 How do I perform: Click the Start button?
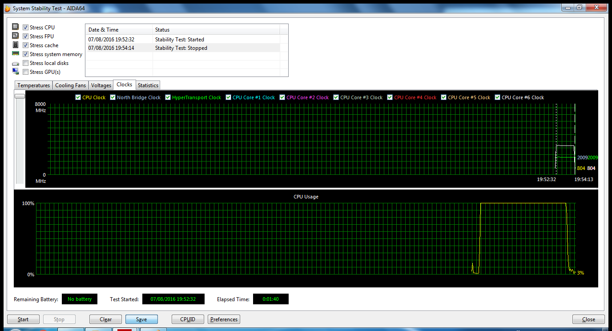point(23,319)
